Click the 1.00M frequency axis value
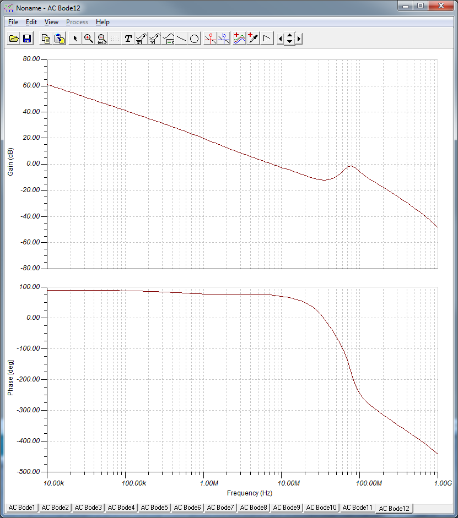This screenshot has height=518, width=458. pos(209,483)
